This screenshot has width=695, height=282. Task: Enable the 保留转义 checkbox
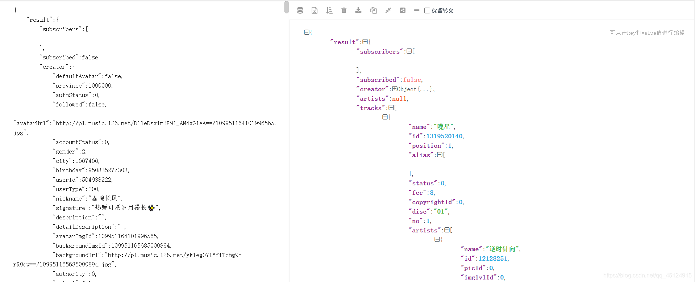(427, 10)
